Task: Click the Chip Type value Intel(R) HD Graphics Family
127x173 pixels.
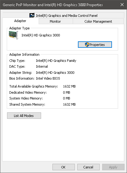Action: 56,61
